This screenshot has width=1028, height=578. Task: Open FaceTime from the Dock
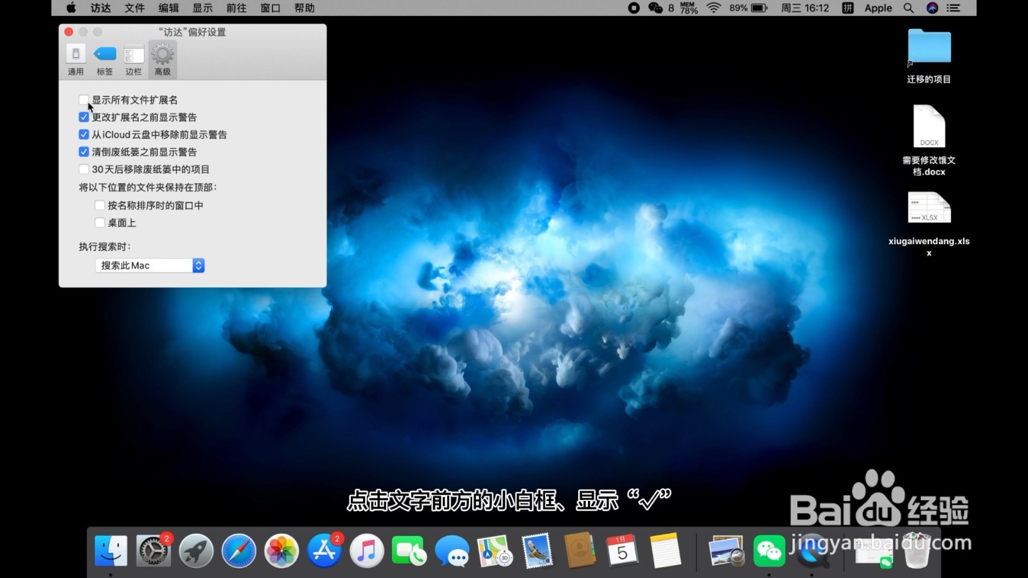409,550
